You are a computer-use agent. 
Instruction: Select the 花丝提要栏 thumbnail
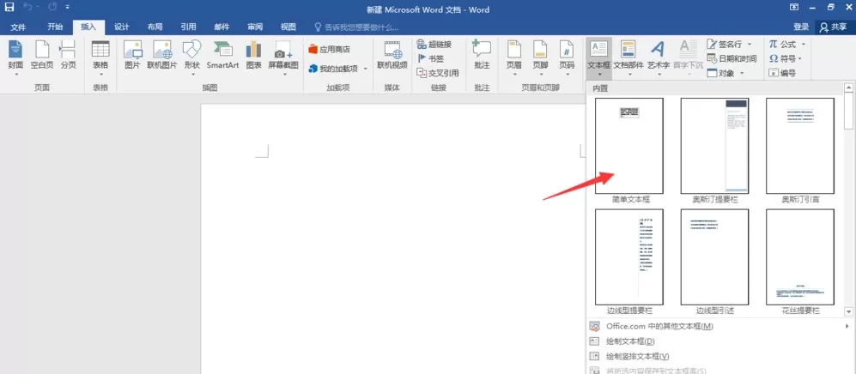click(x=800, y=256)
